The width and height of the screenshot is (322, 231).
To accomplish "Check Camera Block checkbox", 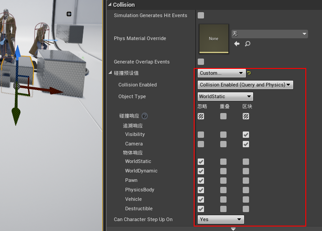I will pyautogui.click(x=246, y=144).
